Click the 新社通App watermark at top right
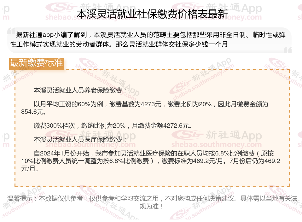This screenshot has height=222, width=302. (x=234, y=8)
